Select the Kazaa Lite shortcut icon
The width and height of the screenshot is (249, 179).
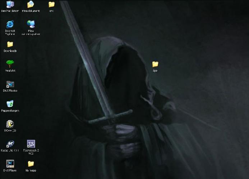10,144
